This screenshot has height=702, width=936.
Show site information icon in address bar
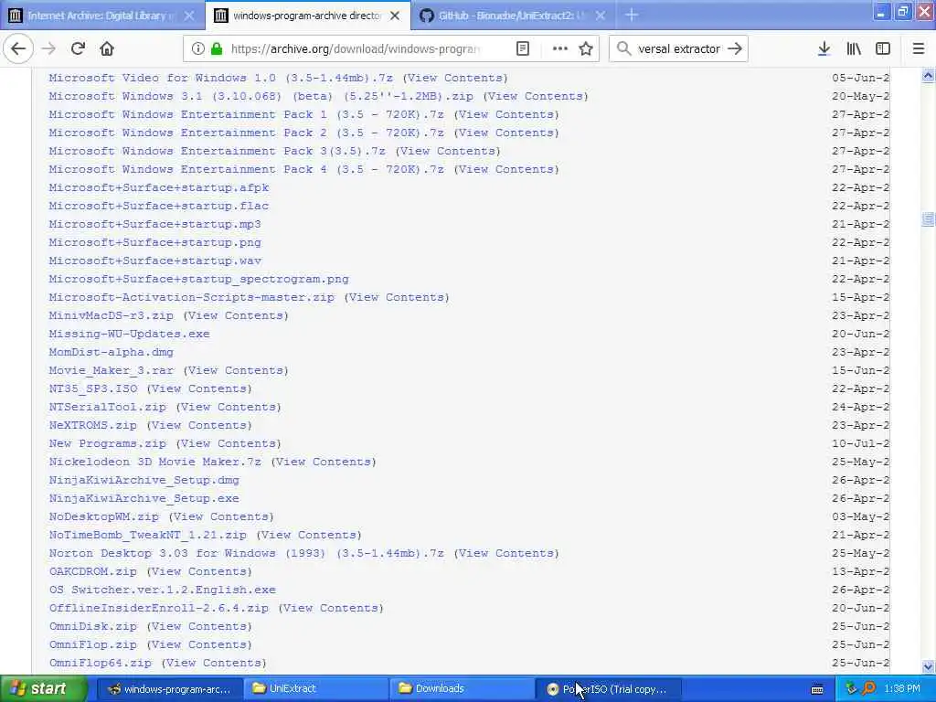(197, 49)
